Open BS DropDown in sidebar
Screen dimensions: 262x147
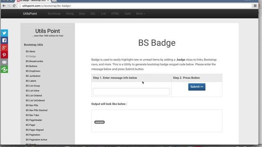click(x=33, y=71)
